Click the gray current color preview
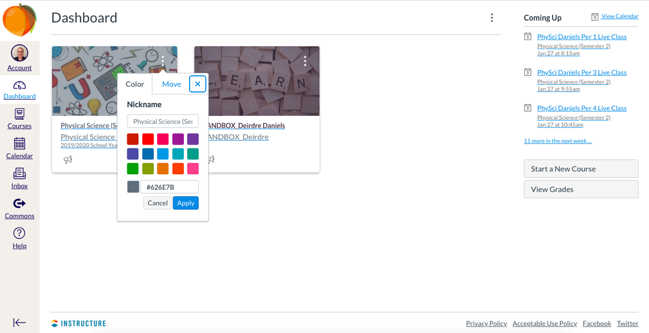Screen dimensions: 649x333 pos(133,187)
